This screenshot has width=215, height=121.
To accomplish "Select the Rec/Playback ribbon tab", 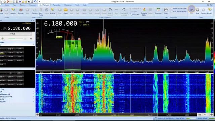I will 44,5.
